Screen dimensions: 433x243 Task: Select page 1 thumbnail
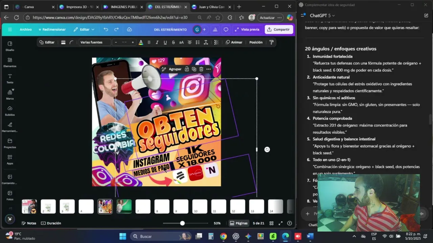[29, 207]
